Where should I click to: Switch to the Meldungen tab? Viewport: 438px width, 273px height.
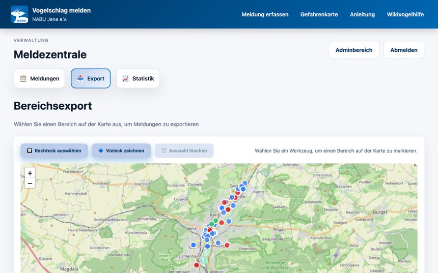(39, 78)
